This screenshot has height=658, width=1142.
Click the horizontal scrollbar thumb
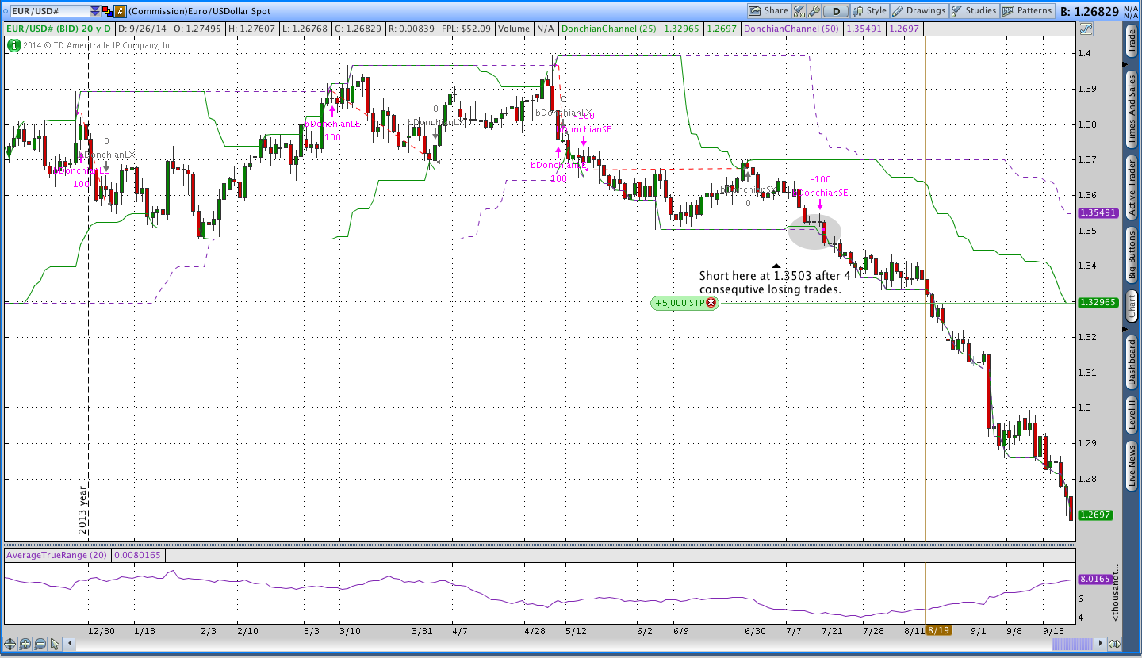click(x=1071, y=644)
